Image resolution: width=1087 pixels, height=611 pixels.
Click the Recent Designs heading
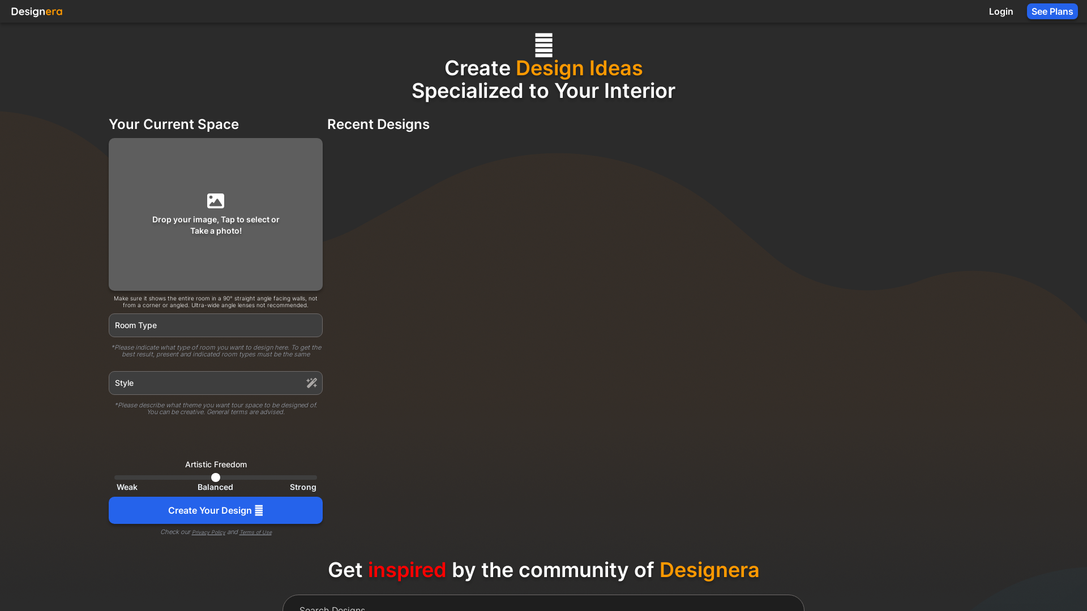[x=378, y=124]
